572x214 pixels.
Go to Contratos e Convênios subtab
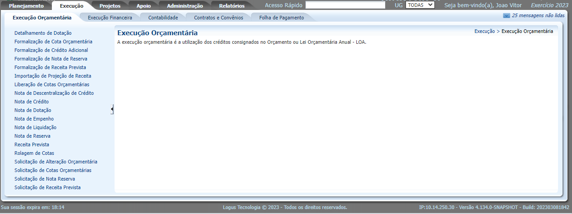click(x=218, y=18)
